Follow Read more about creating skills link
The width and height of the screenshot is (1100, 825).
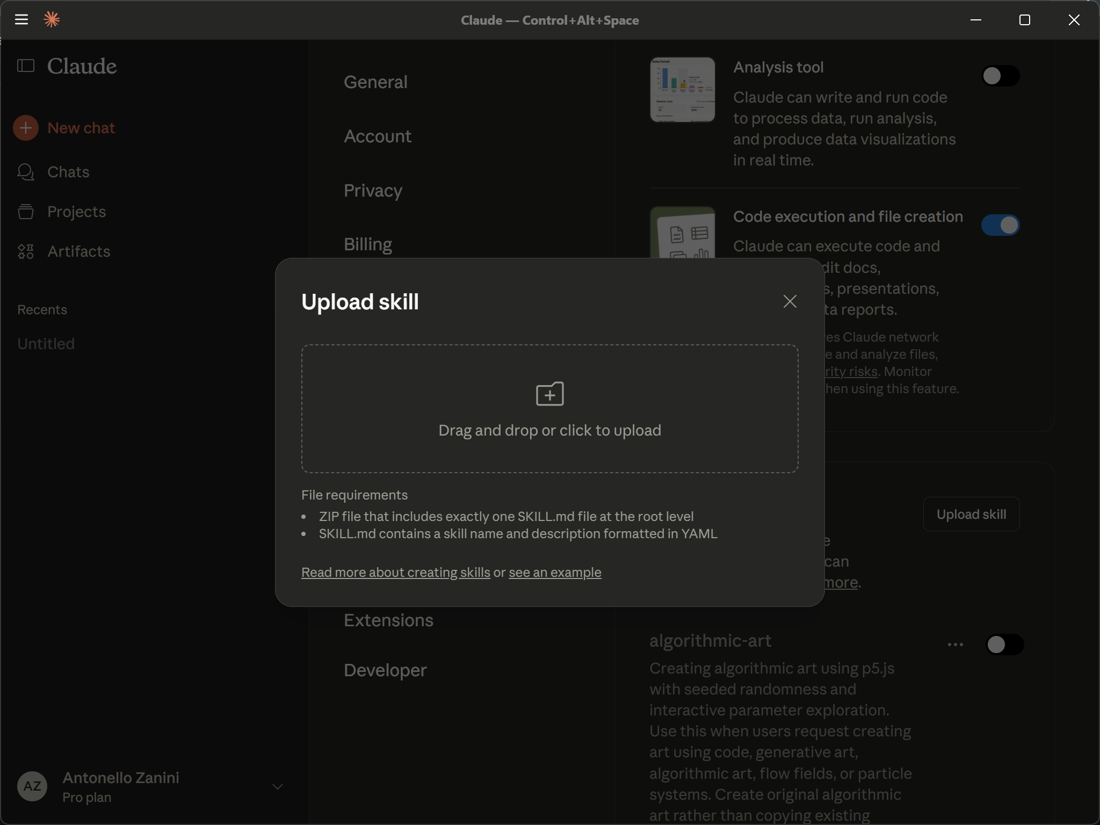pos(395,573)
